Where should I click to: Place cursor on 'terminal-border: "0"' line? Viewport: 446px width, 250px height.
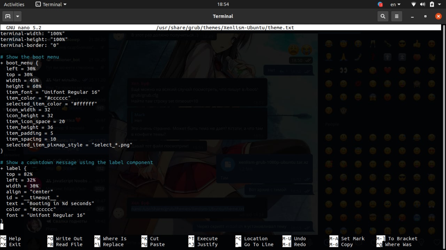(29, 45)
